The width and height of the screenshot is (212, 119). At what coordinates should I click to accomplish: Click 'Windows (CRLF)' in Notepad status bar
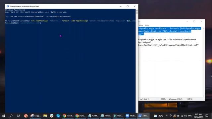(176, 99)
